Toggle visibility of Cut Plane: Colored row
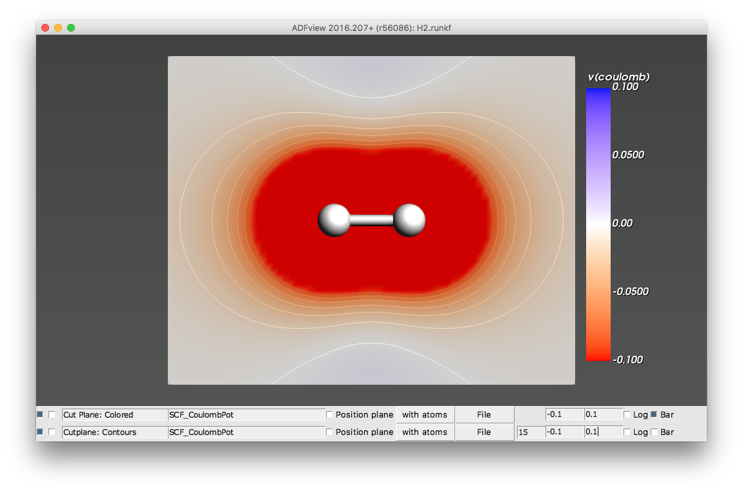Screen dimensions: 743x493 click(40, 414)
